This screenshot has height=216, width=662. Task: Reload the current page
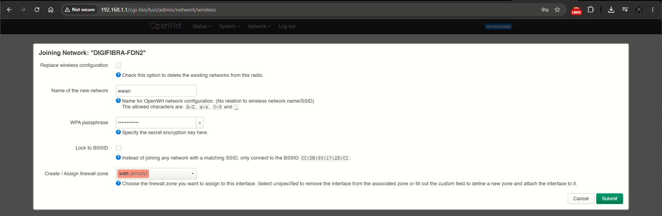(37, 10)
